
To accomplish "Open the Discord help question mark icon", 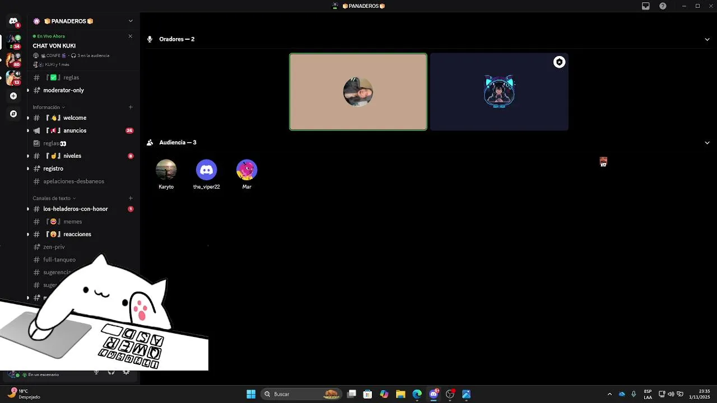I will (x=663, y=6).
